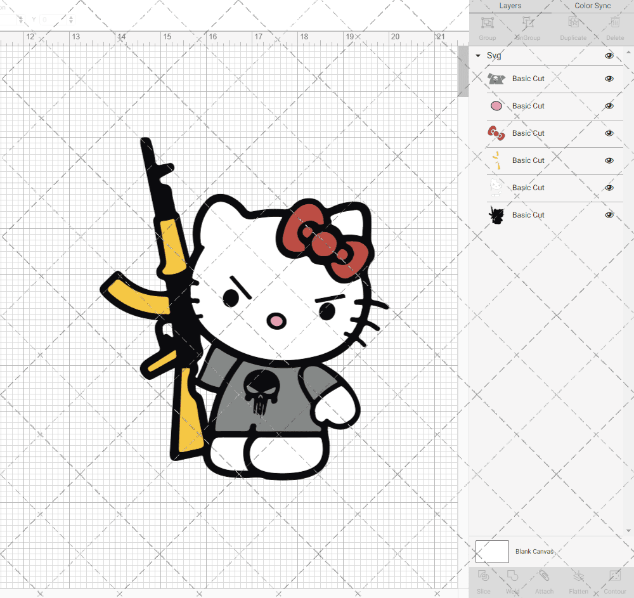This screenshot has width=634, height=598.
Task: Hide the entire Svg group
Action: coord(609,56)
